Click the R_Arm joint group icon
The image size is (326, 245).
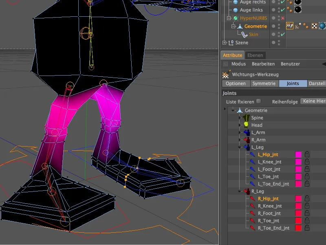[x=247, y=140]
